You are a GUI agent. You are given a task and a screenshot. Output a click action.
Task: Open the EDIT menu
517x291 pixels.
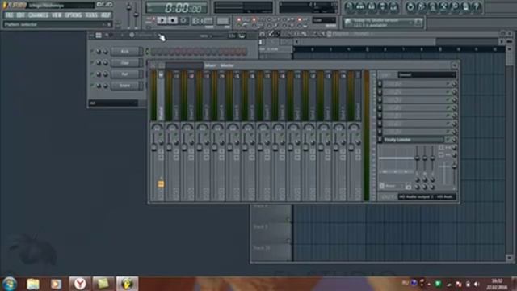click(x=20, y=15)
